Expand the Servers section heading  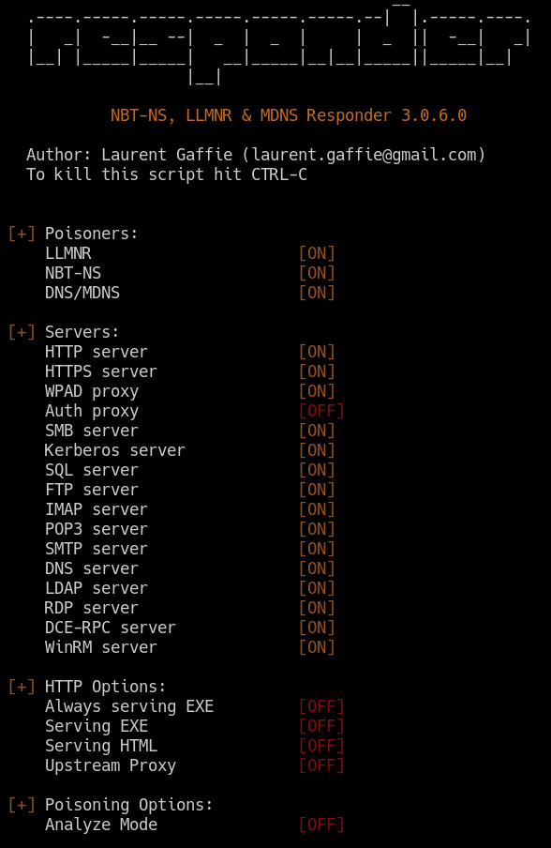point(82,332)
